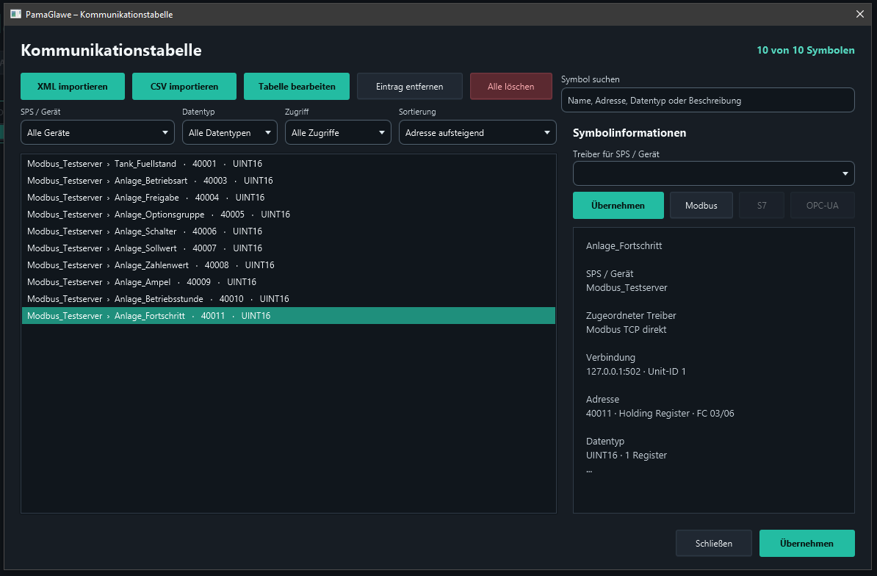Screen dimensions: 877x576
Task: Select the Modbus driver button
Action: pos(701,205)
